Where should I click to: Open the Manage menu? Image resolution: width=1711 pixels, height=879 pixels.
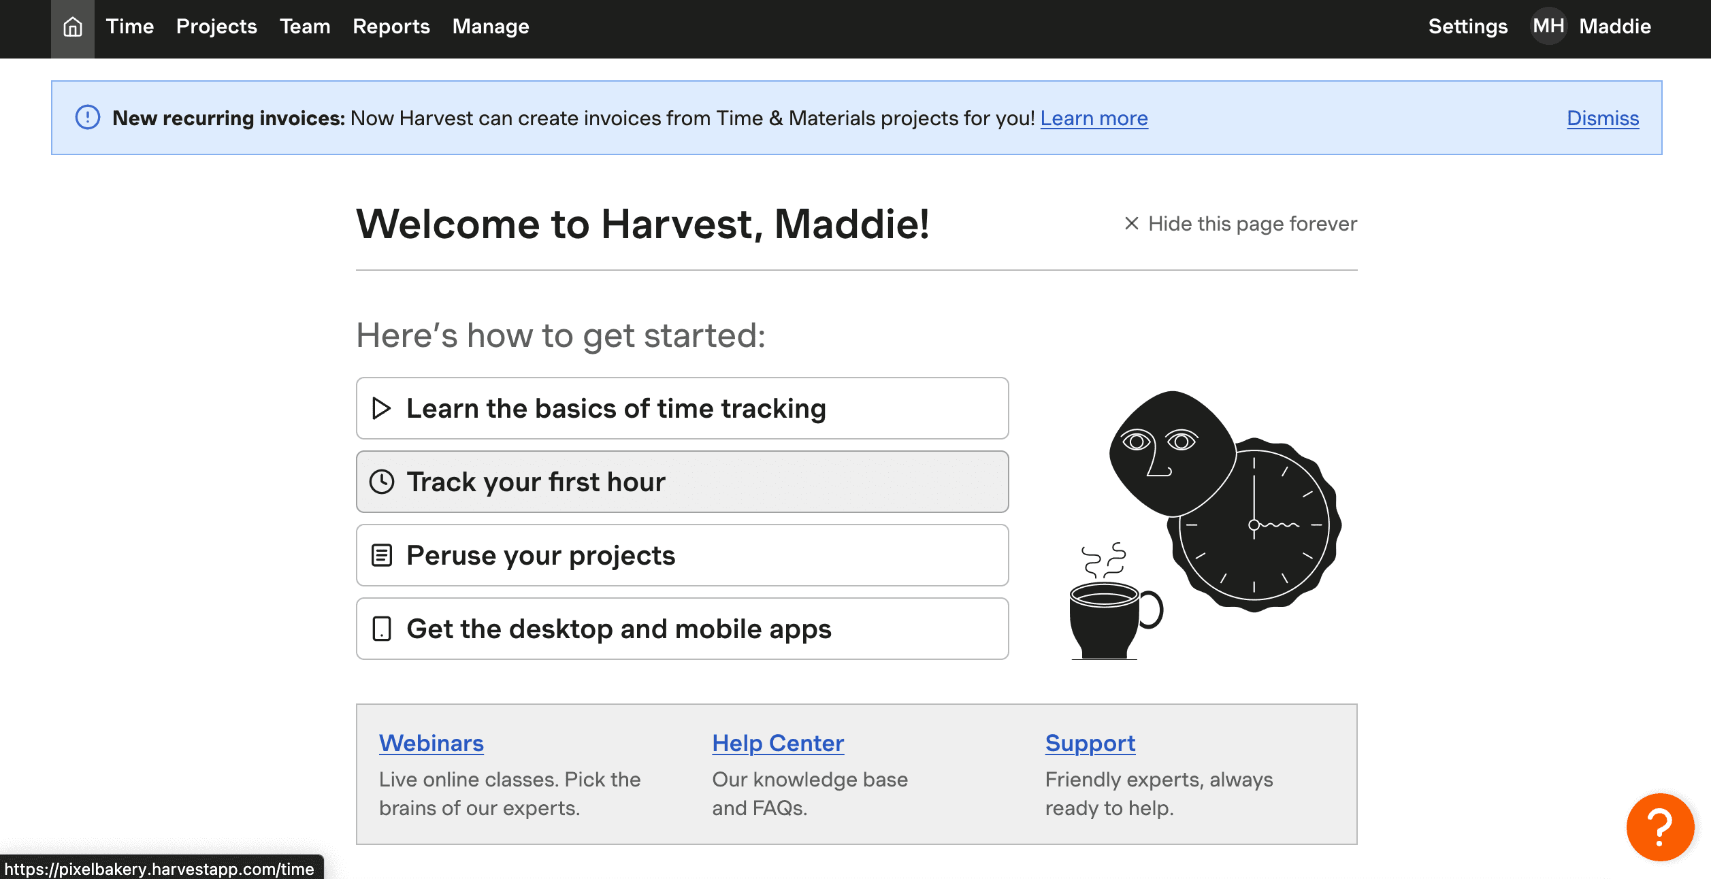[491, 27]
